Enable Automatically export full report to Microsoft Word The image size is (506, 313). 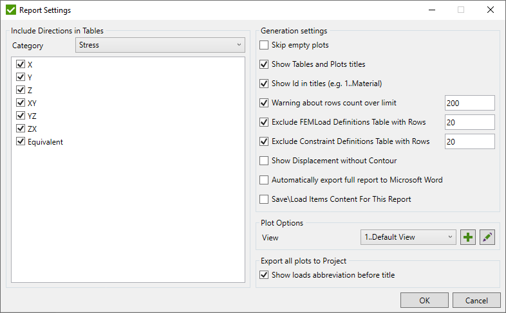pos(264,180)
